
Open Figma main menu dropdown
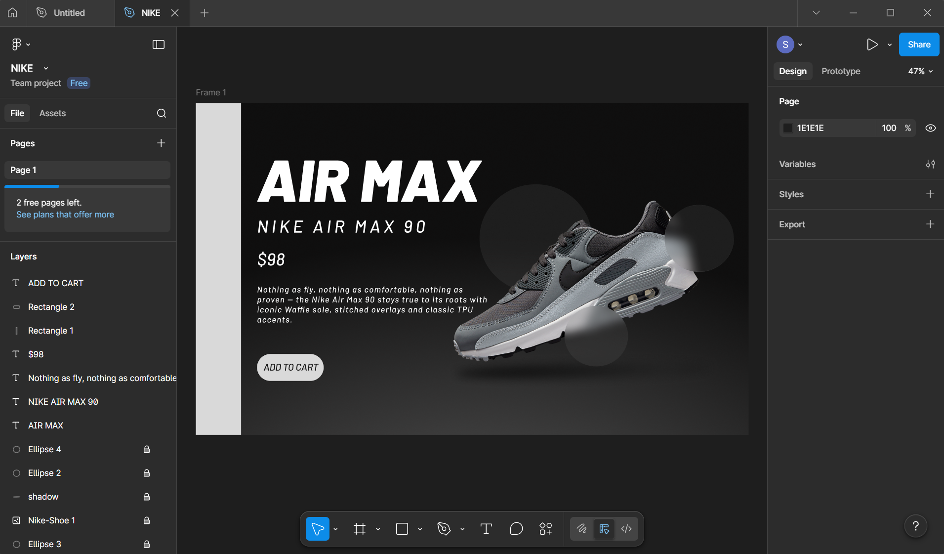coord(20,44)
